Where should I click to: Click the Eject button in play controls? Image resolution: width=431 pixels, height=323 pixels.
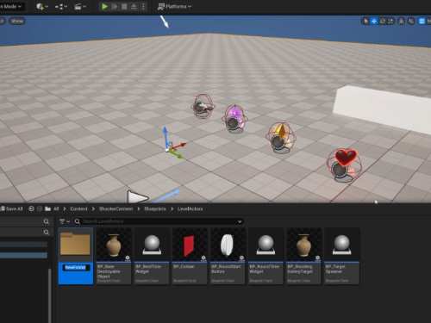coord(134,6)
